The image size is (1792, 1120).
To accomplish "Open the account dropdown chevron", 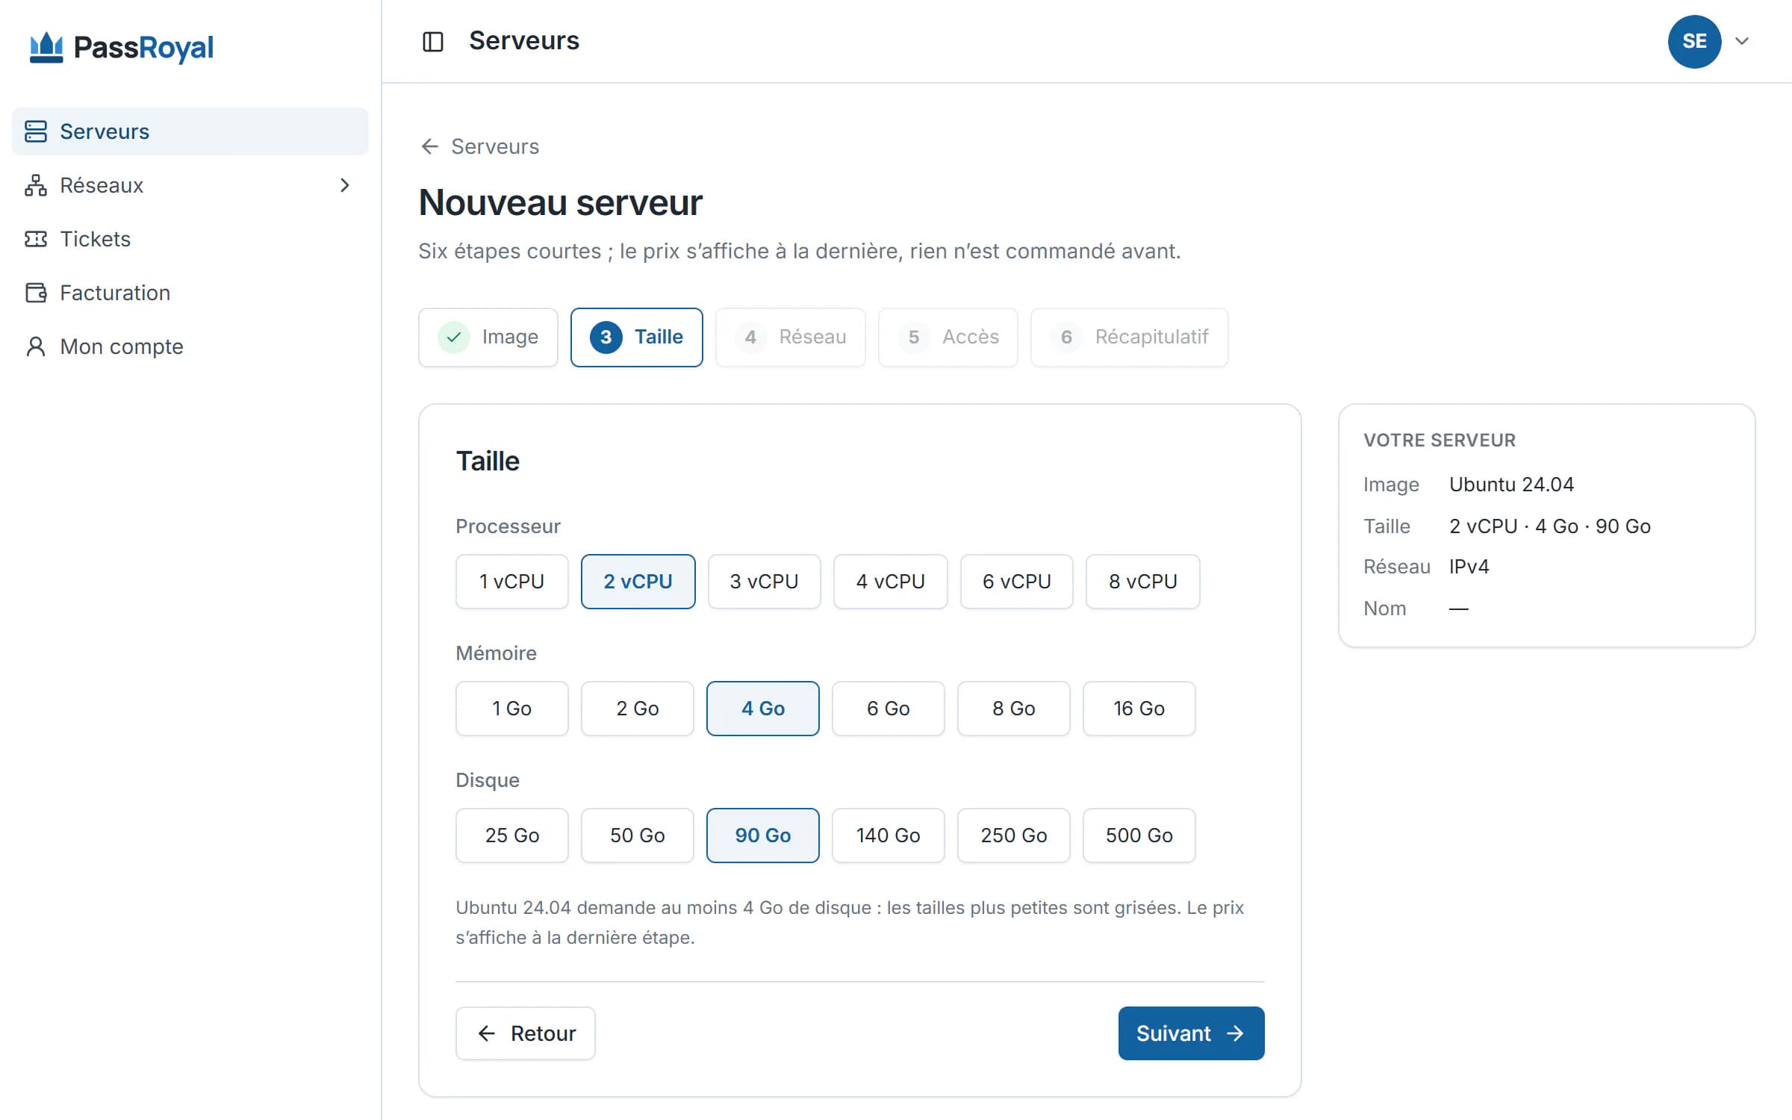I will pyautogui.click(x=1742, y=41).
